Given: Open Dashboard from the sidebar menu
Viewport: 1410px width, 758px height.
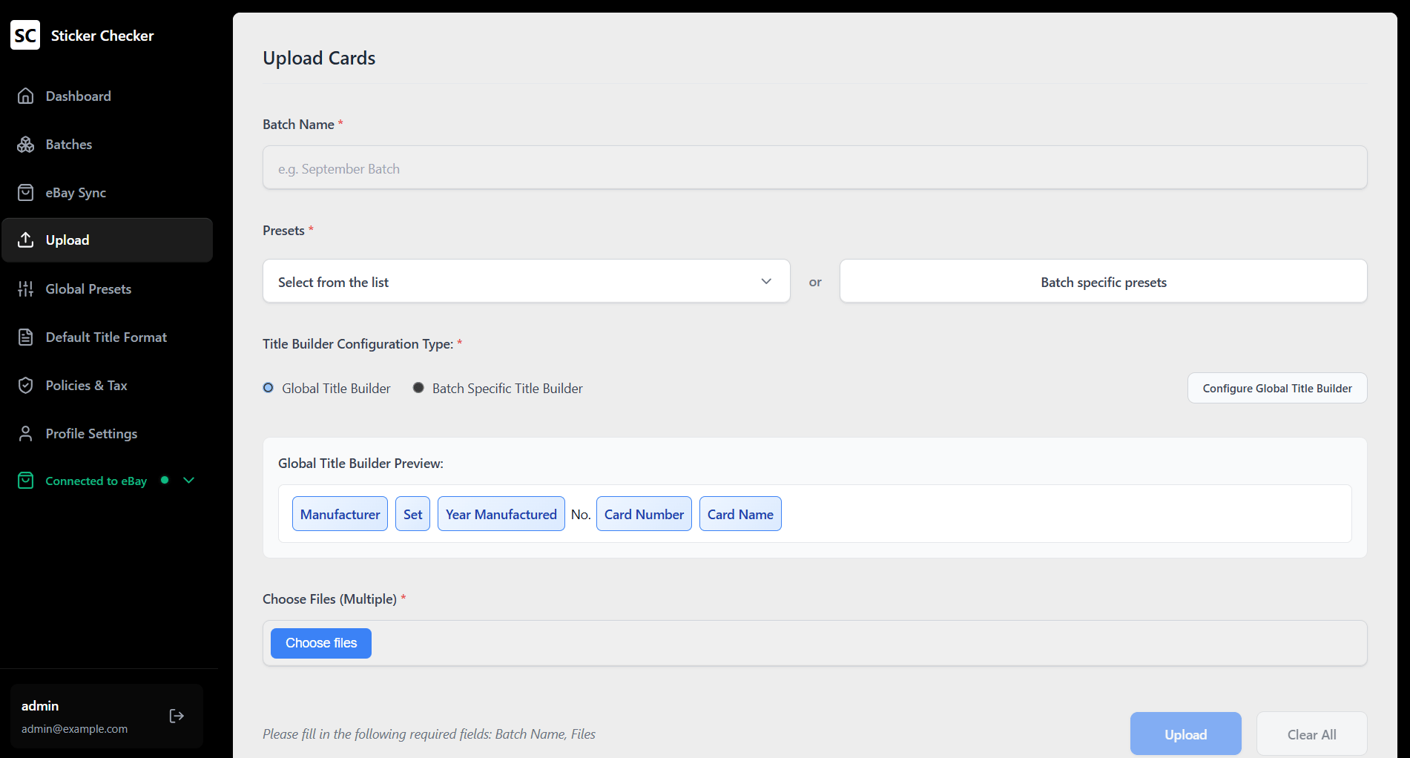Looking at the screenshot, I should 108,96.
